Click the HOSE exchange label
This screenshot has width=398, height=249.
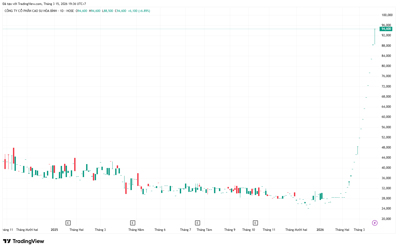70,11
